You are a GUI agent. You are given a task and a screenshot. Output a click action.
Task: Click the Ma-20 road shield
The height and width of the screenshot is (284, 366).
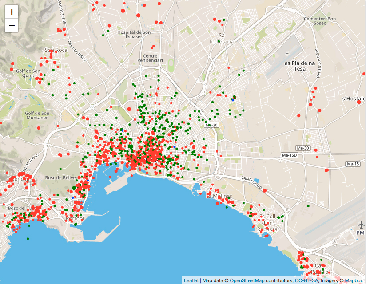click(x=211, y=126)
